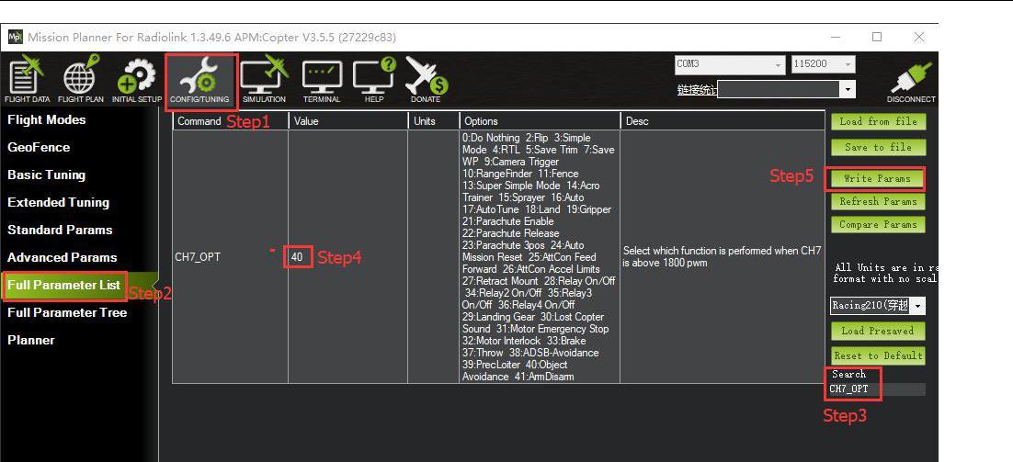This screenshot has width=1013, height=462.
Task: Select Flight Modes in the sidebar
Action: pyautogui.click(x=47, y=120)
